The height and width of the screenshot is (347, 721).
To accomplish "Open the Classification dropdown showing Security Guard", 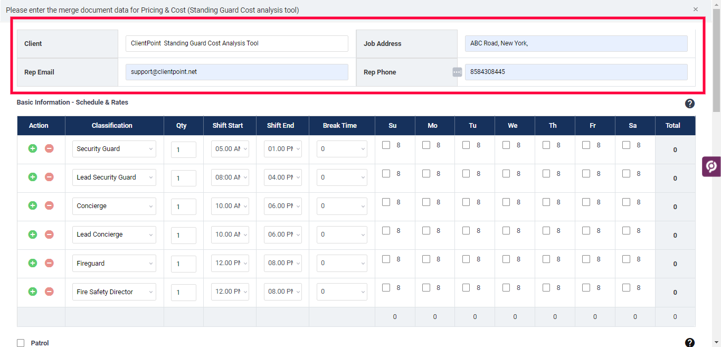I will (x=114, y=149).
